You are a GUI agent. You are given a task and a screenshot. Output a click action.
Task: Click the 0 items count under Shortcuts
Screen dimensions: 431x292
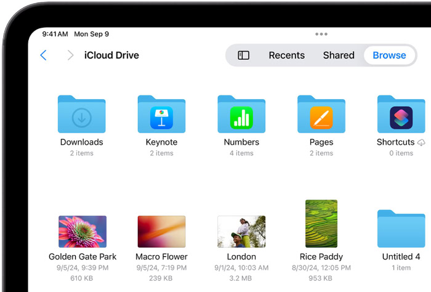coord(401,153)
